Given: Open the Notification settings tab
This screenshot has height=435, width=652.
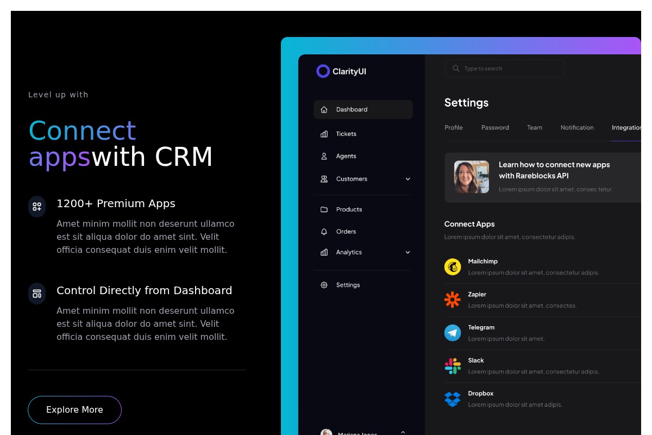Looking at the screenshot, I should pyautogui.click(x=577, y=127).
